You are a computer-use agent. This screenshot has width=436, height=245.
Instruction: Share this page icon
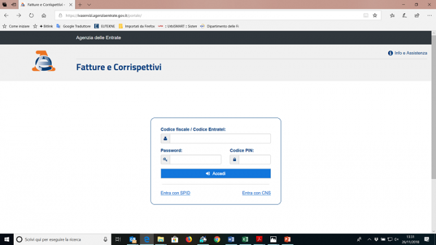pyautogui.click(x=417, y=16)
